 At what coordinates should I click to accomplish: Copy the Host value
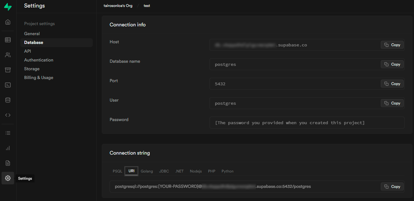tap(392, 45)
